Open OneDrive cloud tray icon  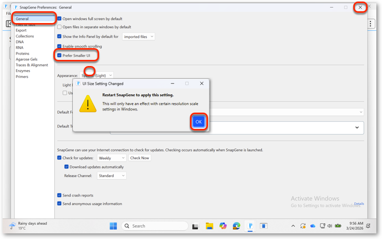click(x=313, y=226)
